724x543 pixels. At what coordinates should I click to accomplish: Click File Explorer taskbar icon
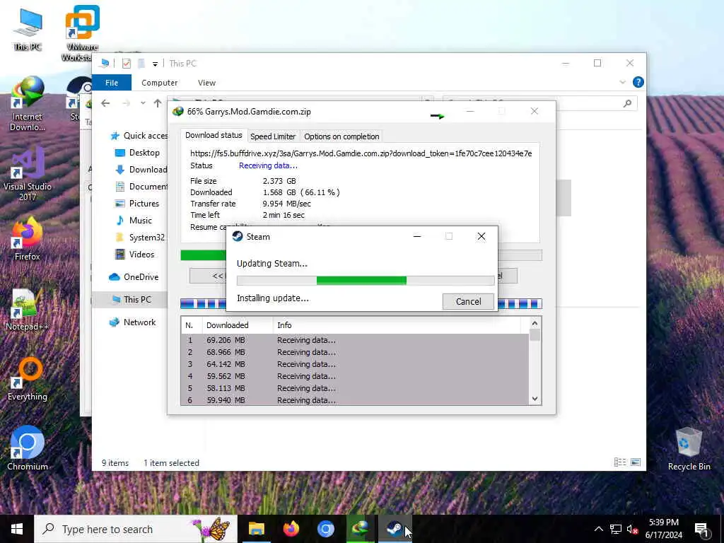click(x=256, y=529)
